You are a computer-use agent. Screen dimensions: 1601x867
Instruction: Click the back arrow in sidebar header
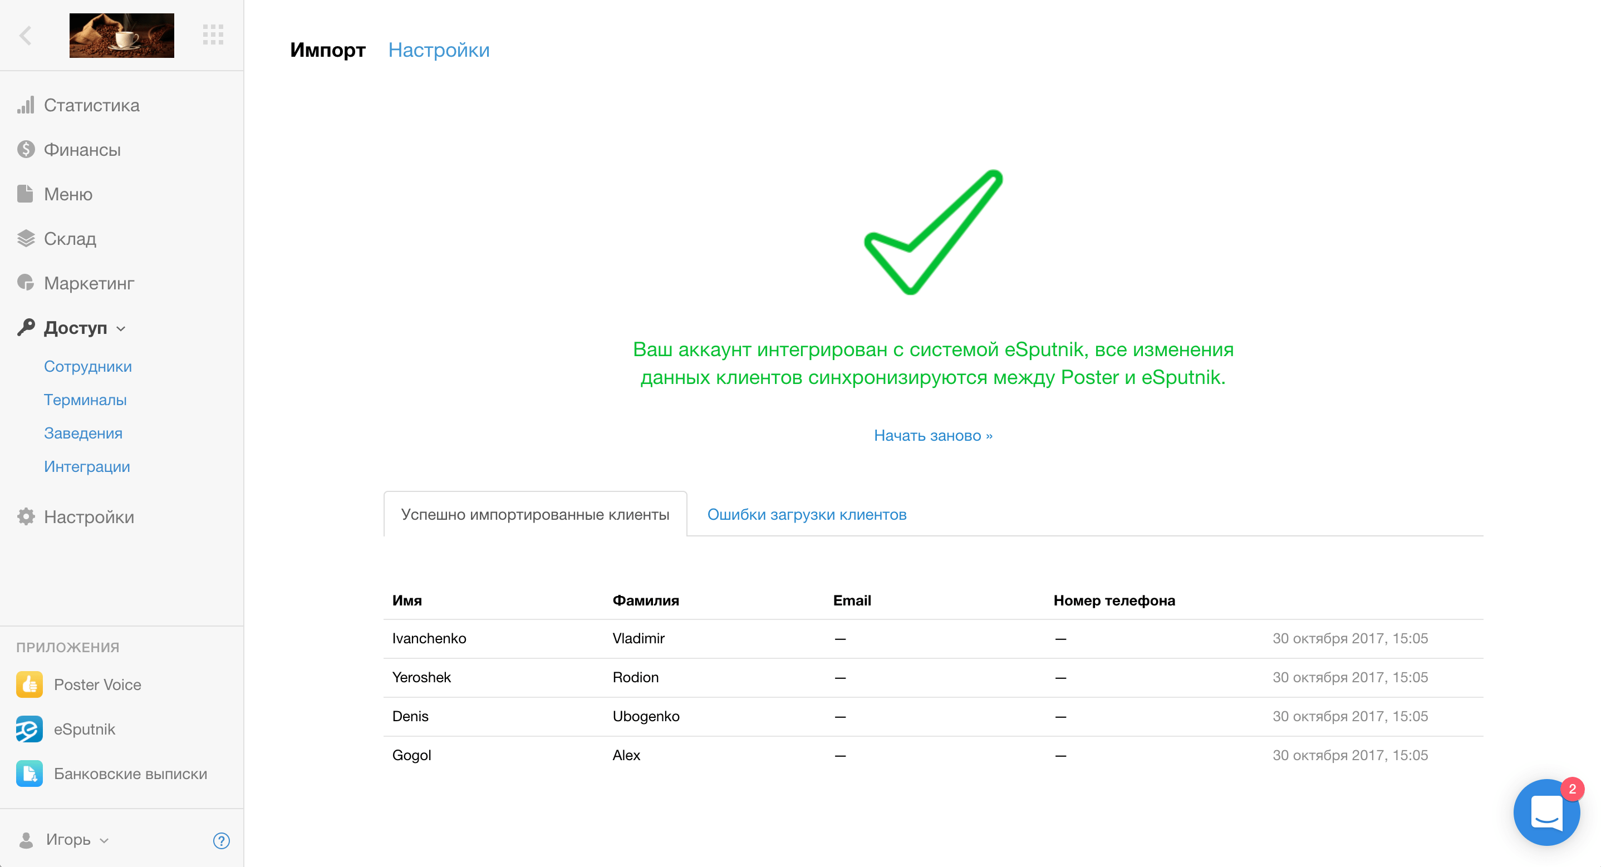coord(26,36)
